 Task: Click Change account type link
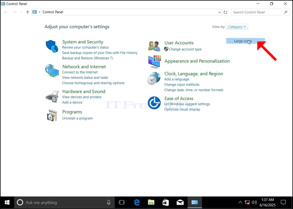pyautogui.click(x=185, y=49)
